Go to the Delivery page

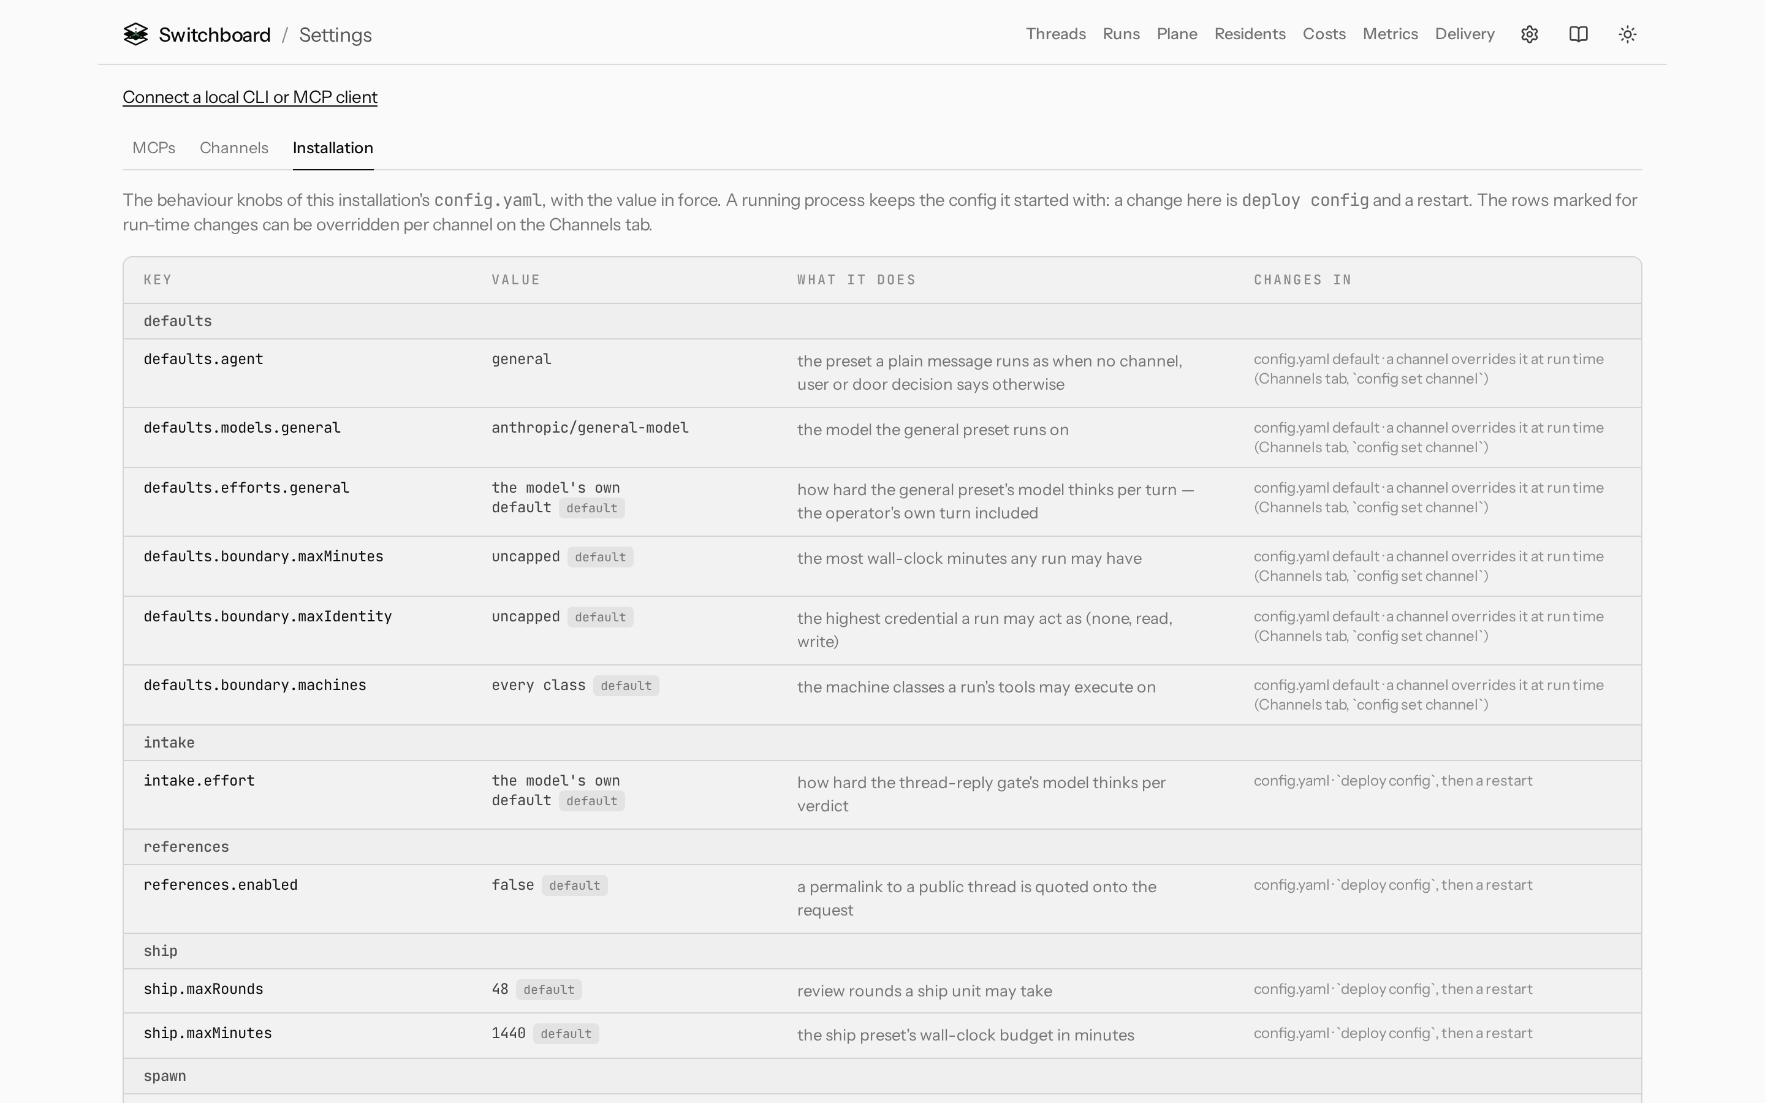pos(1465,34)
